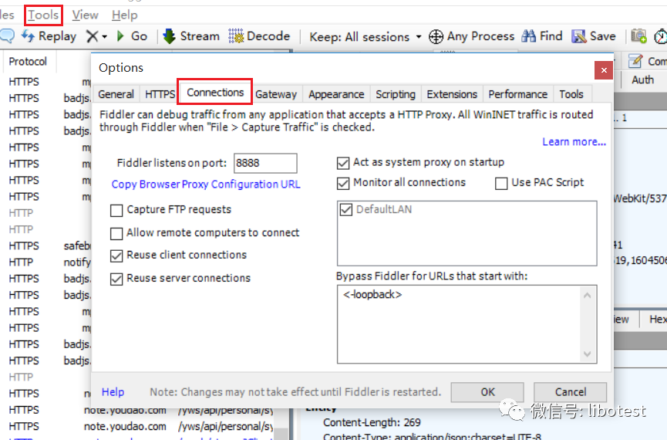Click the Remove X icon in toolbar
The height and width of the screenshot is (440, 667).
[x=92, y=36]
